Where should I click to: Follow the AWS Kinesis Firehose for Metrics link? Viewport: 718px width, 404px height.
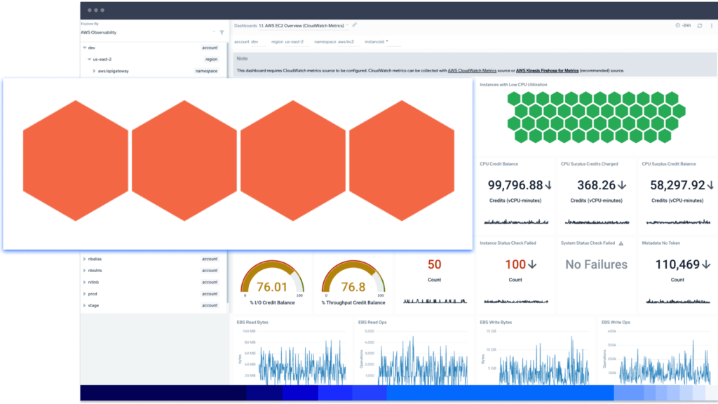[547, 70]
